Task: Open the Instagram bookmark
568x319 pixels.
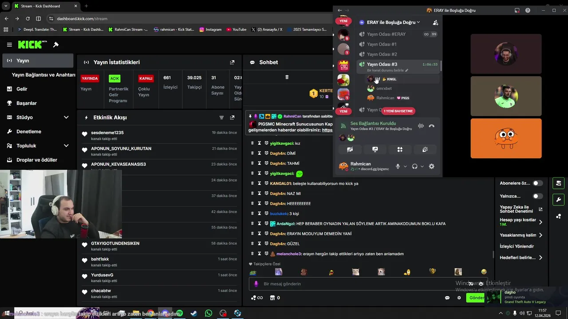Action: pyautogui.click(x=210, y=30)
